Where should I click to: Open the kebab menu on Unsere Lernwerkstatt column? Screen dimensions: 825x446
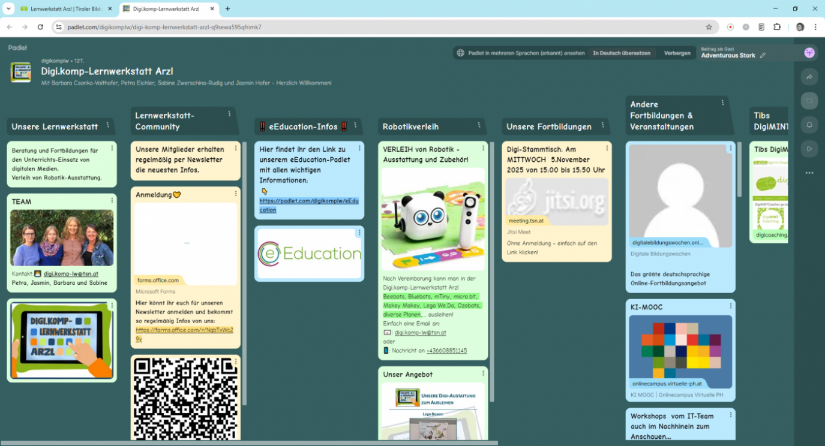(x=108, y=126)
